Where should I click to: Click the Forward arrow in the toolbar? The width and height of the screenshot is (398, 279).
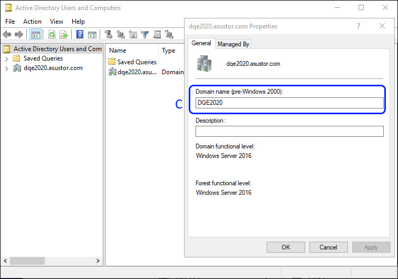point(19,35)
